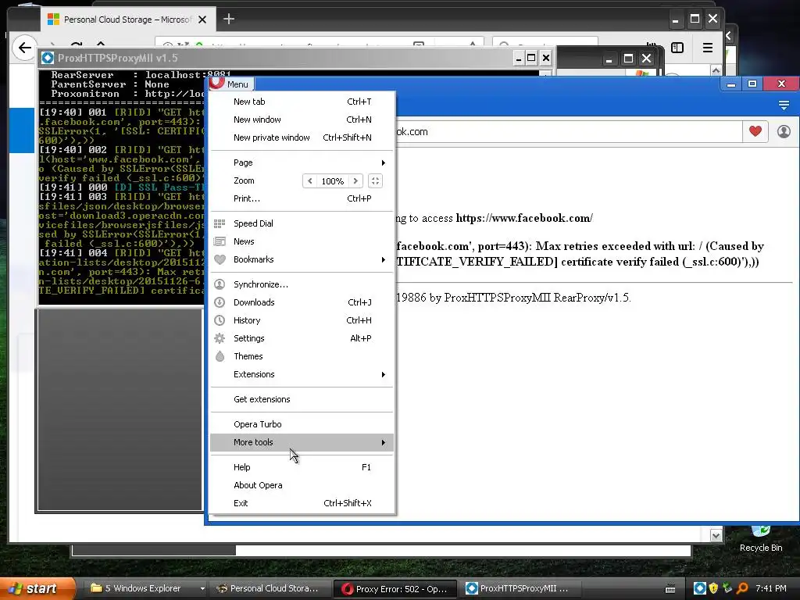Open 5 Windows Explorer taskbar group
Viewport: 800px width, 600px height.
(x=142, y=588)
